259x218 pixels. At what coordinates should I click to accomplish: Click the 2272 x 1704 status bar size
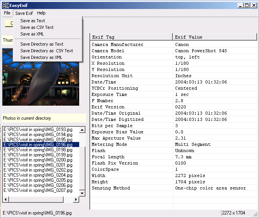coord(233,213)
